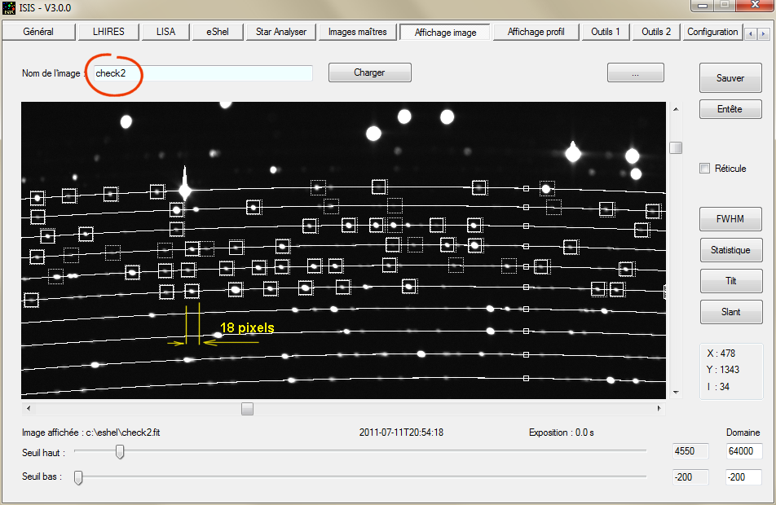Click the Statistique button
Viewport: 776px width, 505px height.
tap(730, 249)
